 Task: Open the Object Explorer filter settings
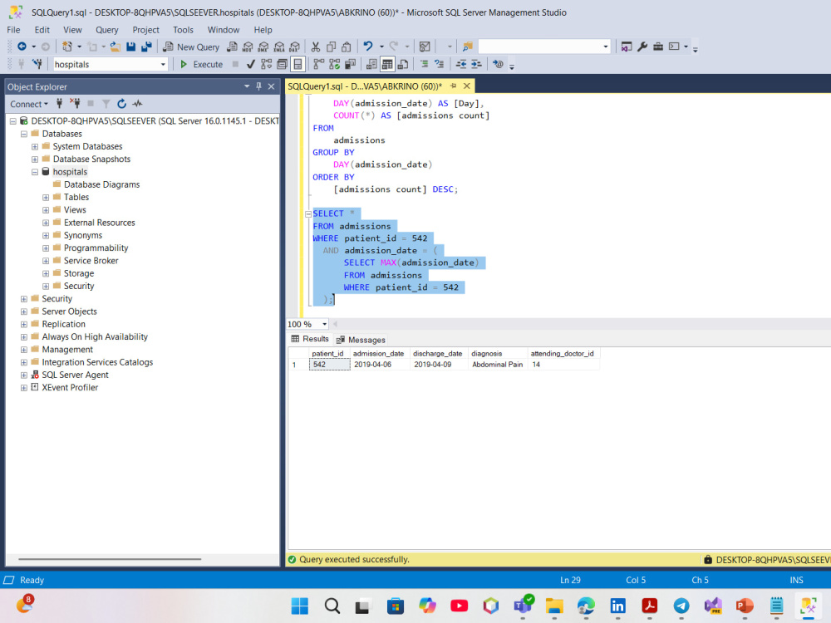(x=106, y=103)
